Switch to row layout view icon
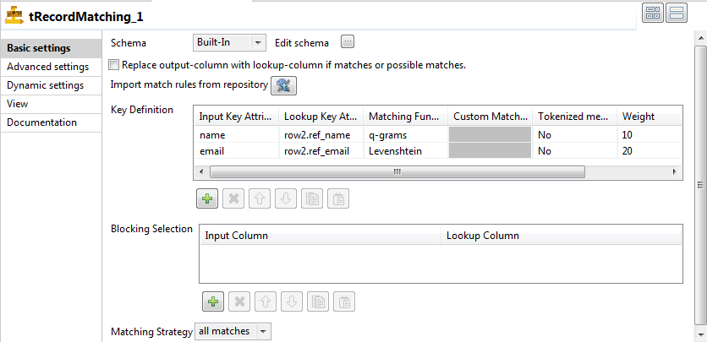Viewport: 707px width, 342px height. pos(676,12)
